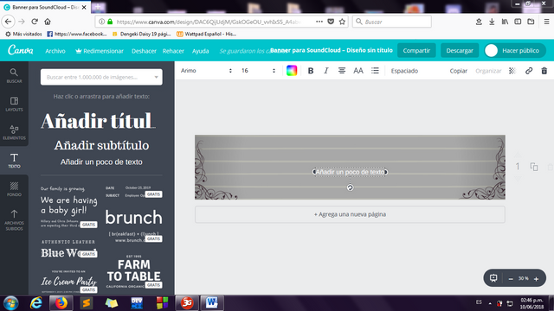
Task: Open Archivos subidos sidebar panel
Action: [14, 219]
